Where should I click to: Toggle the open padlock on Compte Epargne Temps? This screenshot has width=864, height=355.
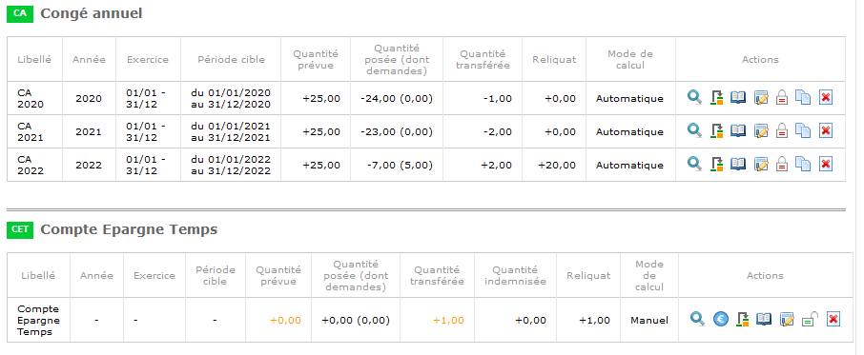tap(810, 319)
